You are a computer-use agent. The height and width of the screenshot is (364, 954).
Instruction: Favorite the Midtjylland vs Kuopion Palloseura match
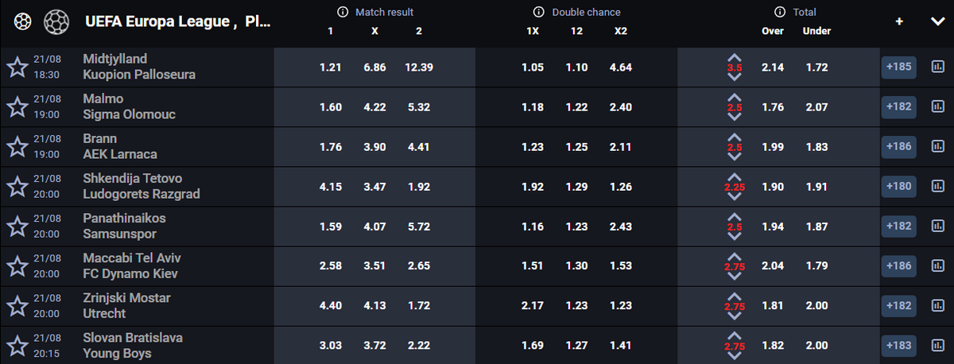pos(17,67)
